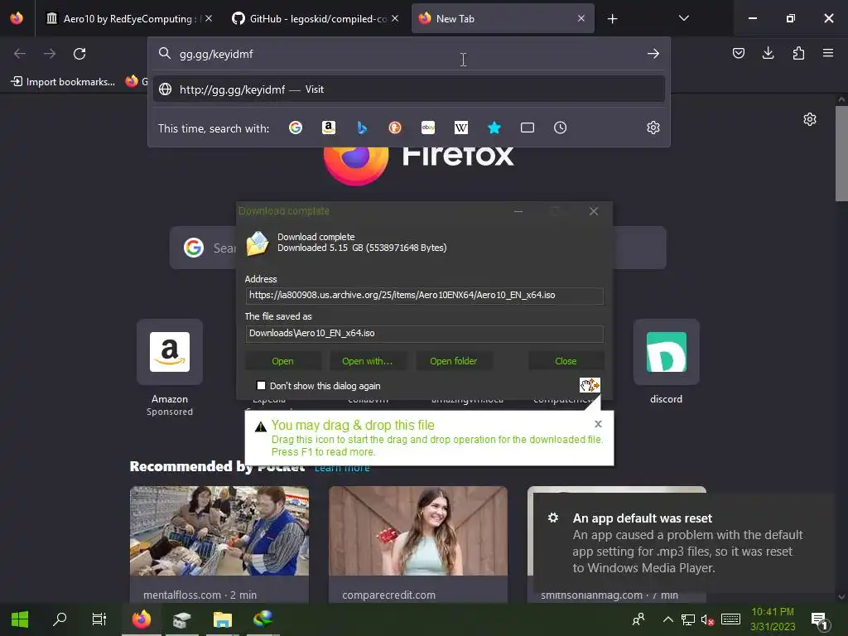The width and height of the screenshot is (848, 636).
Task: Click Open in the download dialog
Action: tap(283, 361)
